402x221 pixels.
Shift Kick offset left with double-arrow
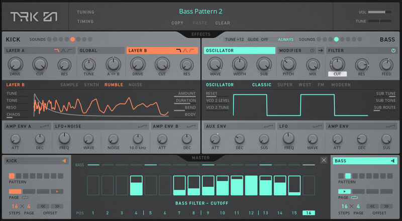tap(43, 206)
